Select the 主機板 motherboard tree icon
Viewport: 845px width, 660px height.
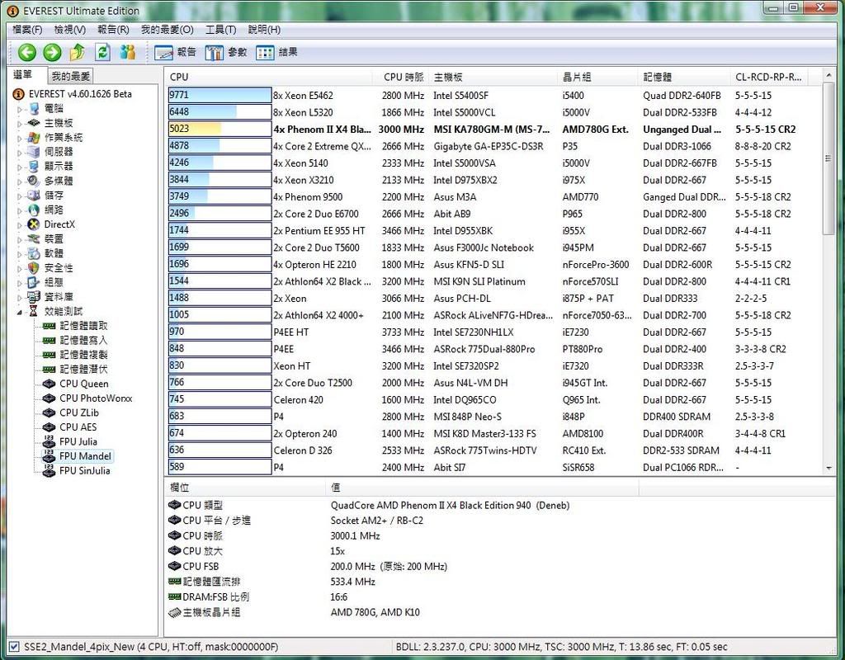tap(34, 123)
